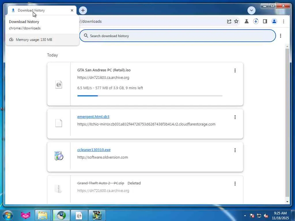Open Chrome Labs flask icon

click(247, 21)
